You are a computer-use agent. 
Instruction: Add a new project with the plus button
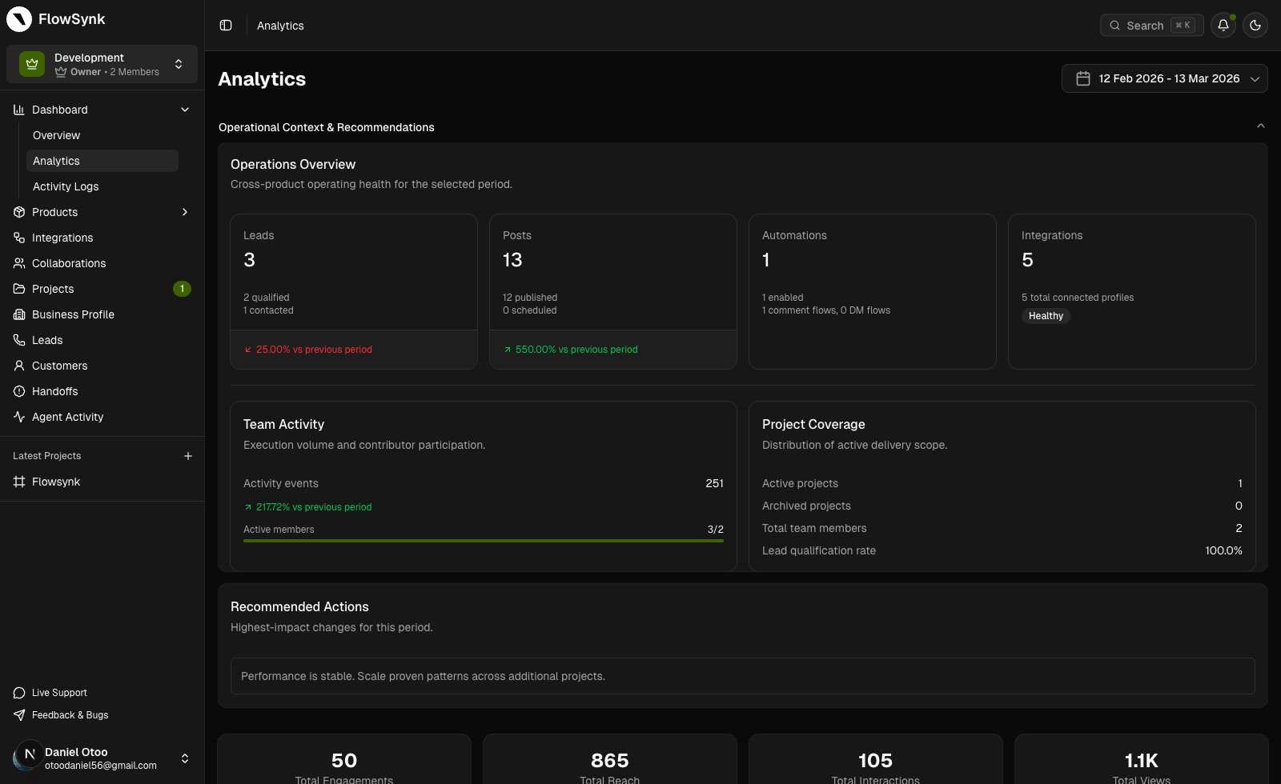[x=188, y=456]
